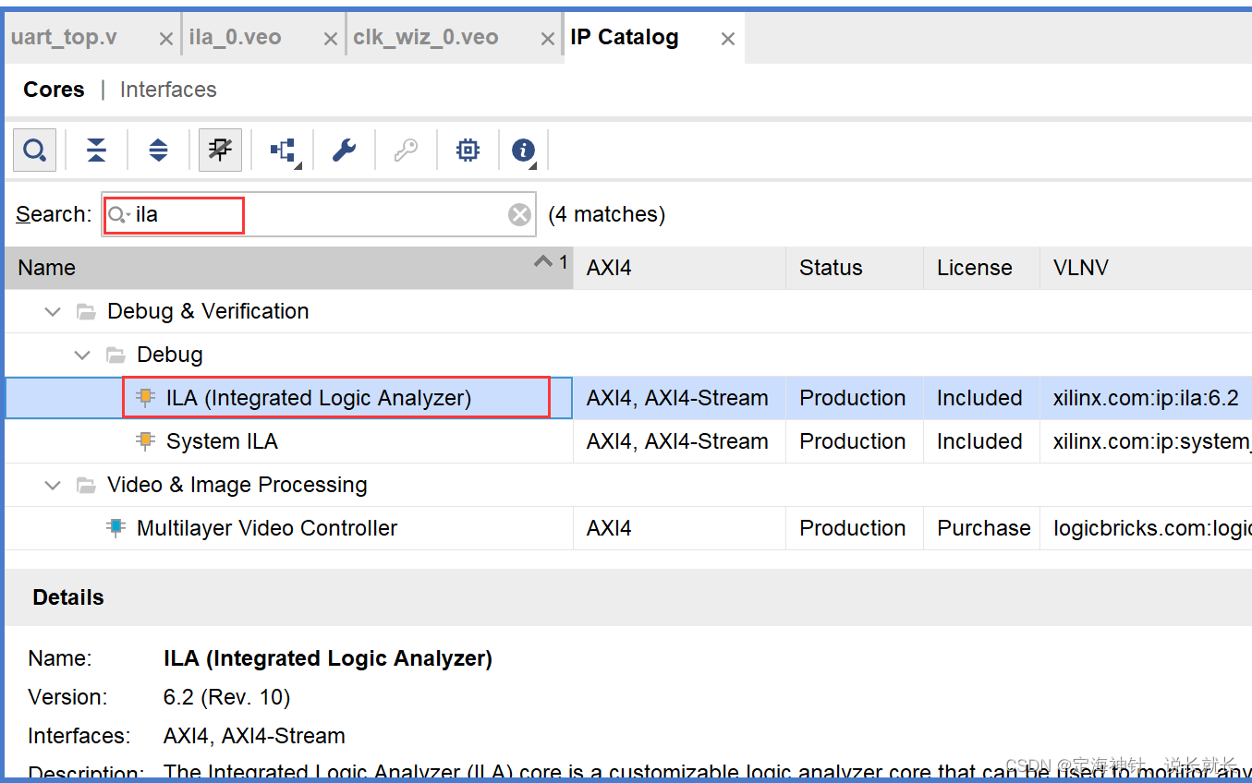Close the ila_0.veo tab
Viewport: 1252px width, 783px height.
(x=331, y=39)
